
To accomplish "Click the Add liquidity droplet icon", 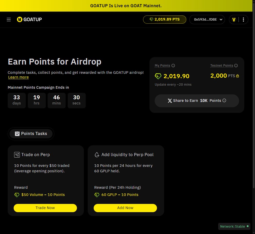I will (97, 155).
